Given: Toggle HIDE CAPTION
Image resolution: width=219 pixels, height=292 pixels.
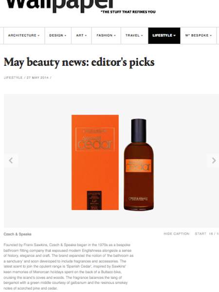Looking at the screenshot, I should [176, 234].
